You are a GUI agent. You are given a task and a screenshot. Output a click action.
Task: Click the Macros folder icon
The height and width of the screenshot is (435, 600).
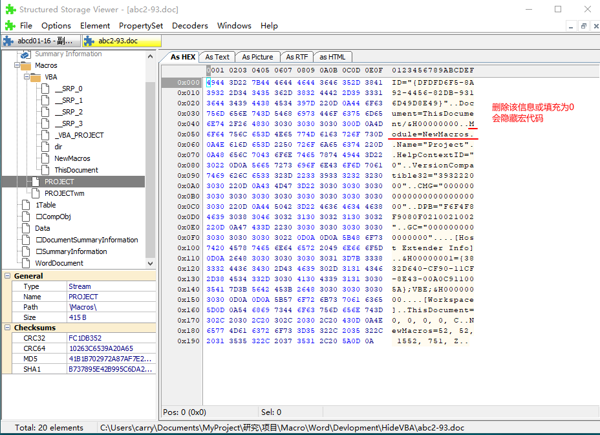pyautogui.click(x=26, y=65)
